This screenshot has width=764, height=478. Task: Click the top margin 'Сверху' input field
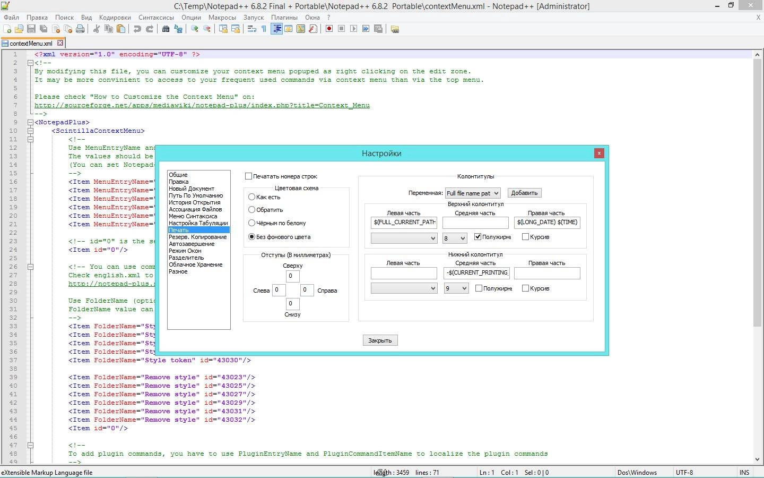pyautogui.click(x=292, y=276)
